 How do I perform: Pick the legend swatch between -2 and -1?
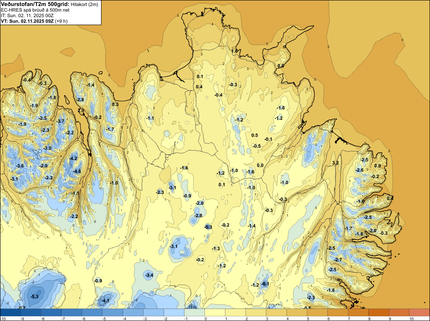174,312
